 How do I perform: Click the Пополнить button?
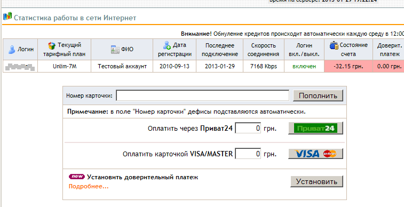[x=318, y=96]
